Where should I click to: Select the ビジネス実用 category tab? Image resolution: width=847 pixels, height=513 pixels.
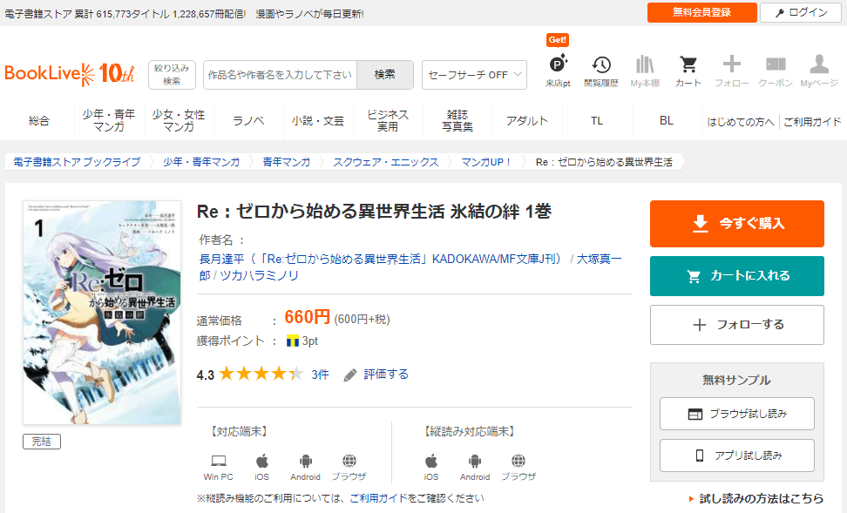[x=388, y=121]
